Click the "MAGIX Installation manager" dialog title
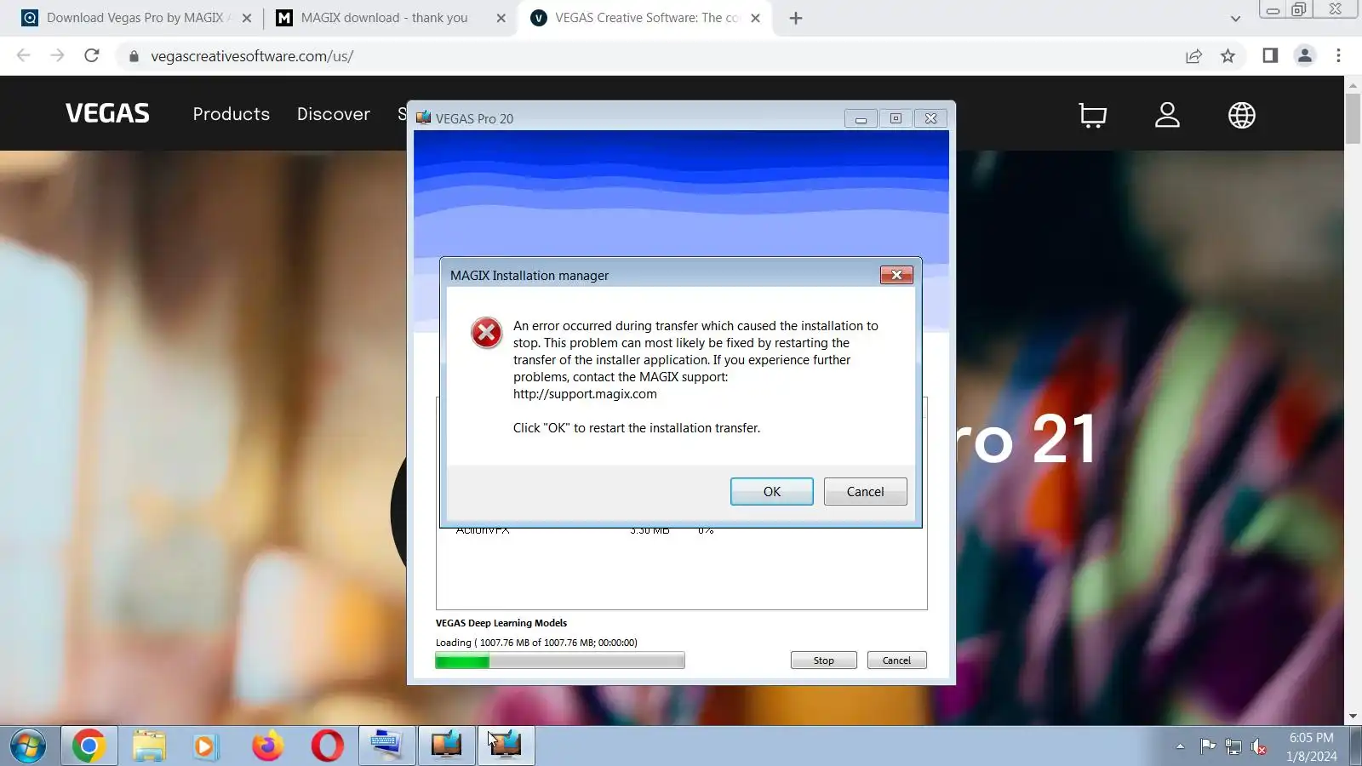Screen dimensions: 1362x766 tap(529, 276)
